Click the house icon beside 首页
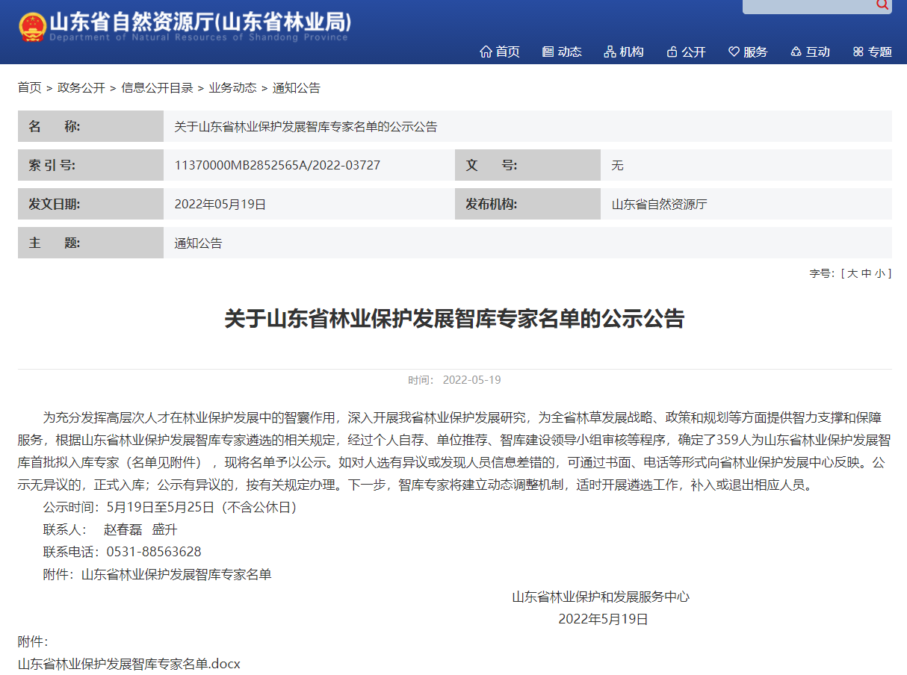This screenshot has width=907, height=675. [x=486, y=52]
